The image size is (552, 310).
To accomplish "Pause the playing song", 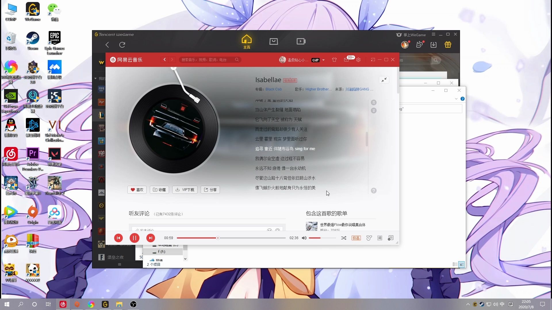I will coord(134,238).
